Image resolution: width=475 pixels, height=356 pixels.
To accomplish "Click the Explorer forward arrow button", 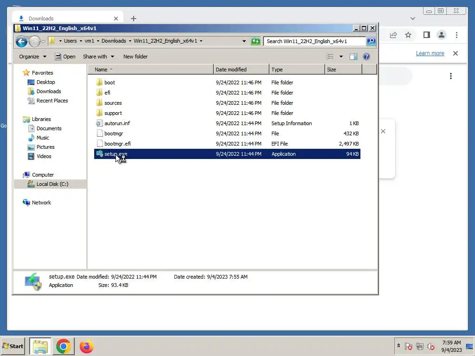I will tap(34, 41).
